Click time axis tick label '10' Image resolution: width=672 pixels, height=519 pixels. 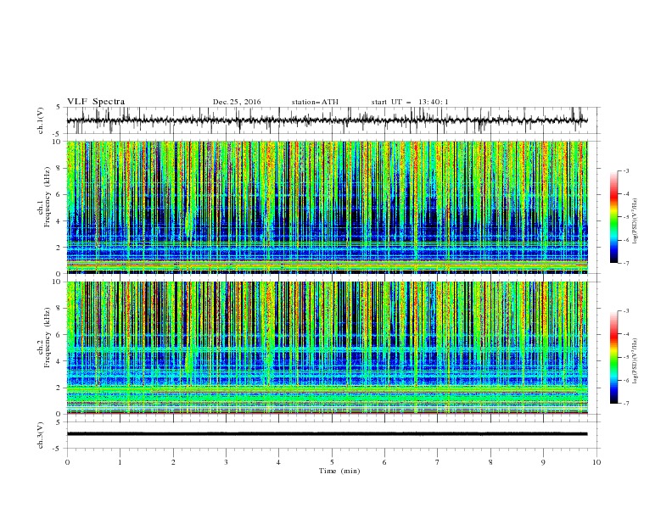(596, 462)
